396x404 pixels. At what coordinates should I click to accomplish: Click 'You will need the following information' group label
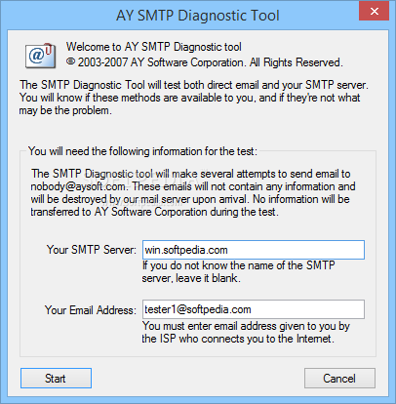[x=142, y=151]
